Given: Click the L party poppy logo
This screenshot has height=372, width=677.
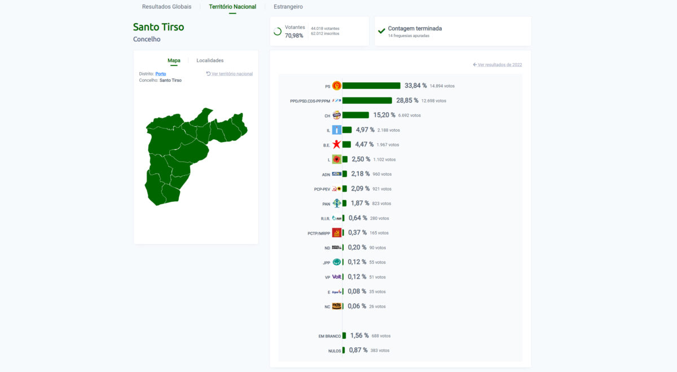Looking at the screenshot, I should point(337,160).
